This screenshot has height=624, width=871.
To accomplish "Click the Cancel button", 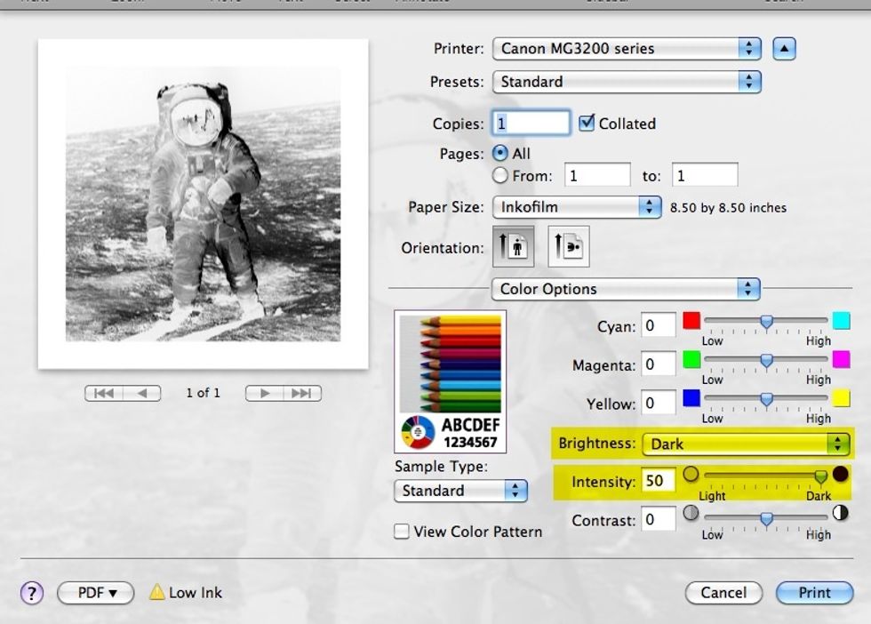I will click(x=723, y=593).
